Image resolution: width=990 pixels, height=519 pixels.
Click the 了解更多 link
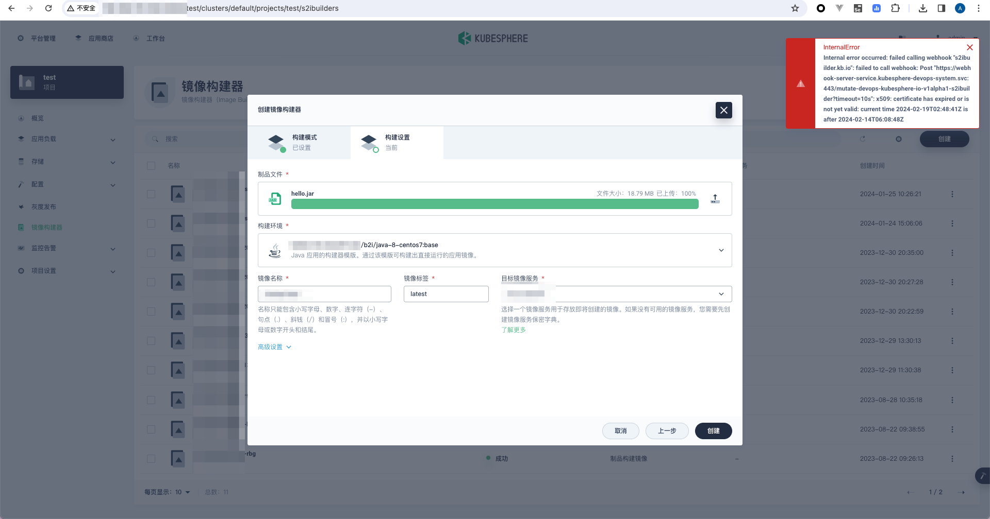(x=514, y=330)
